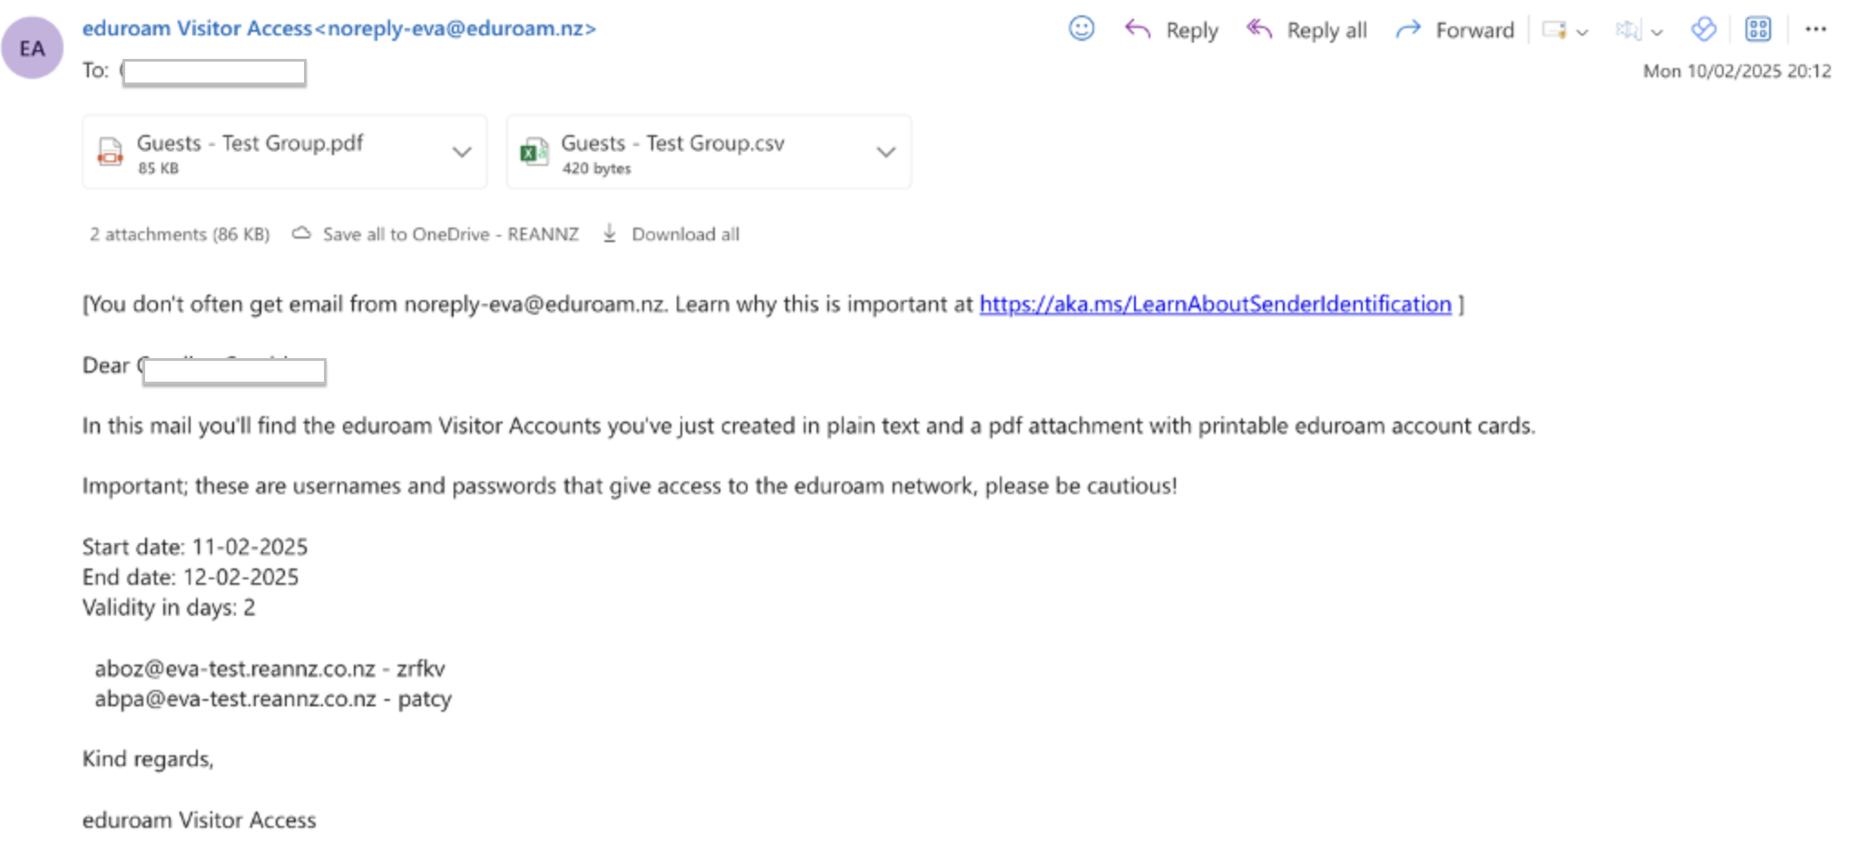Select the email timestamp Mon 10/02/2025

click(x=1736, y=71)
